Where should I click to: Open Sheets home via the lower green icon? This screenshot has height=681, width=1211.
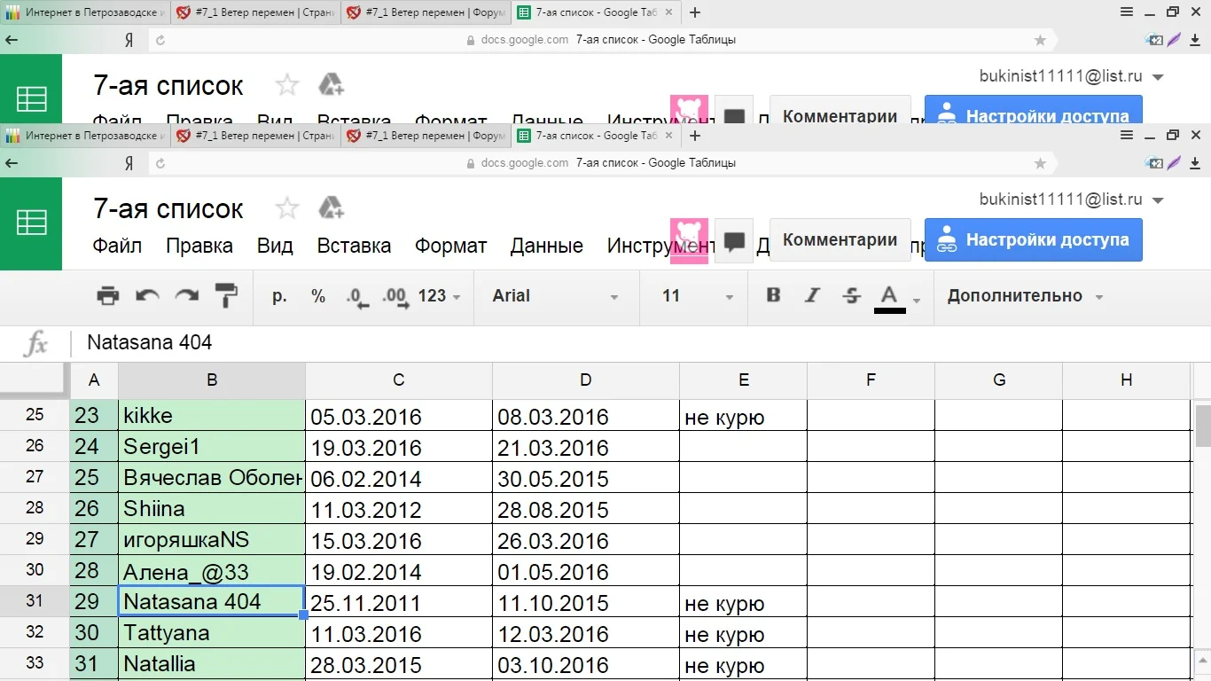(31, 223)
